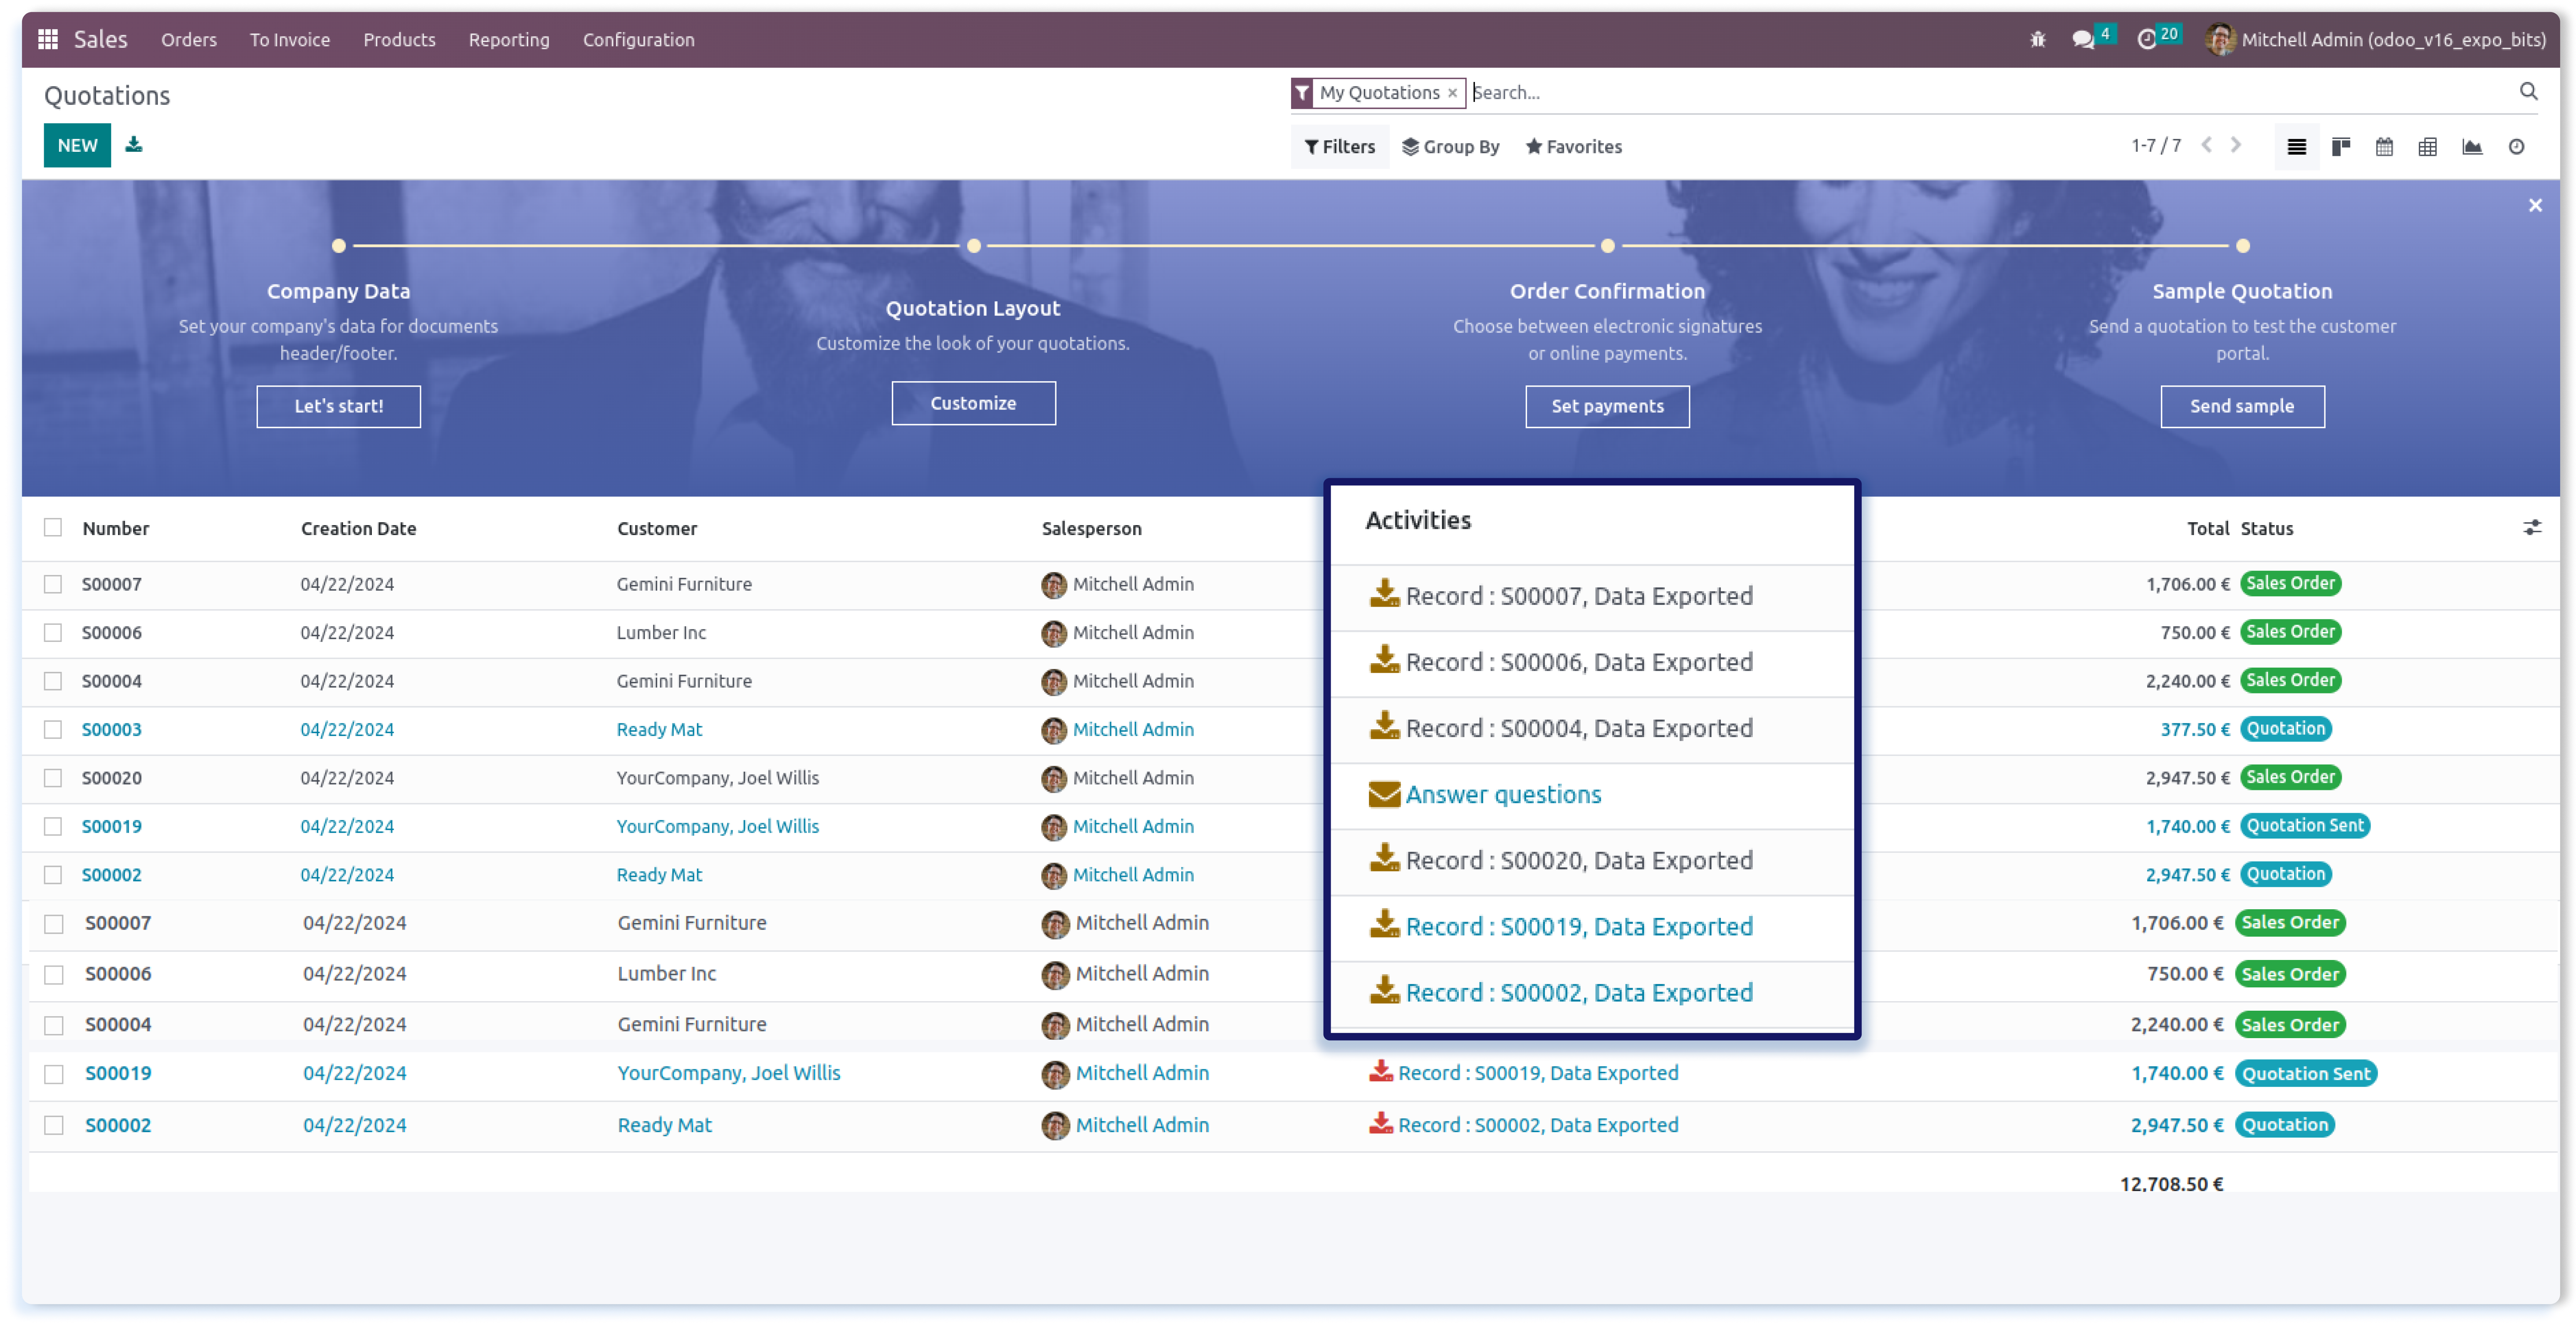The image size is (2576, 1325).
Task: Open optional columns adjust icon
Action: coord(2531,528)
